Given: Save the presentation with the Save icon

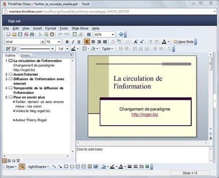Looking at the screenshot, I should point(20,34).
